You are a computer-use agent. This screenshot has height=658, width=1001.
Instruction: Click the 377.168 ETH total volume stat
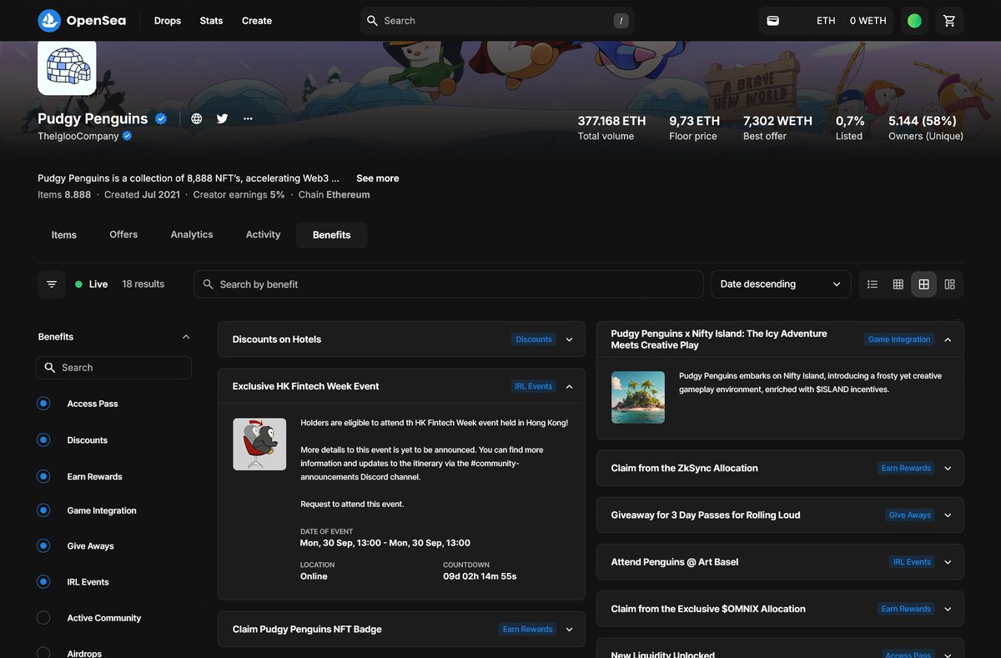pyautogui.click(x=611, y=128)
